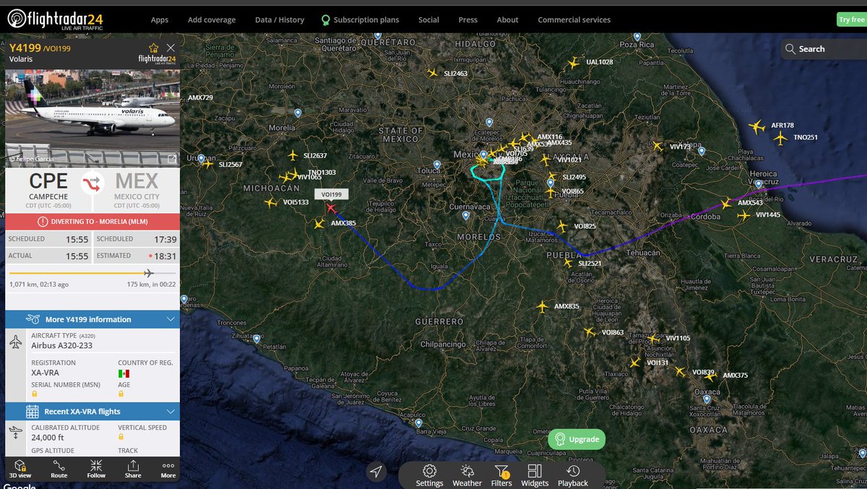Close the Y4199 flight details panel

(x=171, y=48)
